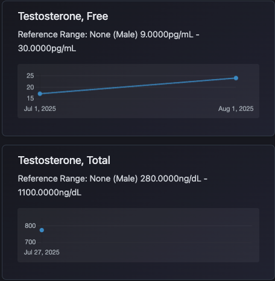The width and height of the screenshot is (275, 281).
Task: Click the Free Testosterone reference range text
Action: pyautogui.click(x=109, y=42)
